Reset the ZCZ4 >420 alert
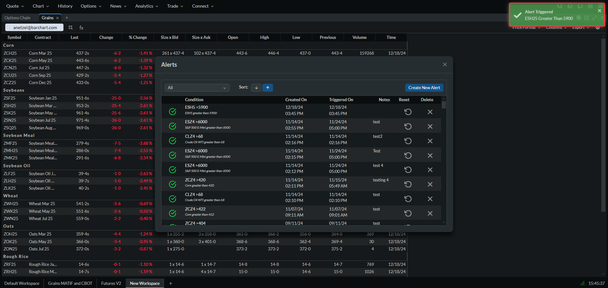The width and height of the screenshot is (608, 288). tap(408, 184)
